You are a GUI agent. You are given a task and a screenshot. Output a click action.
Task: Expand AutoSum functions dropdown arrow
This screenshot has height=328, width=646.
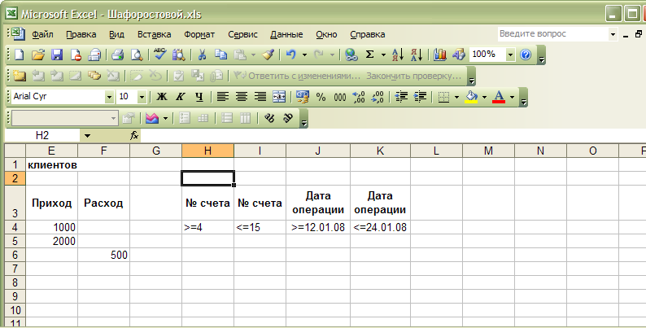tap(383, 55)
